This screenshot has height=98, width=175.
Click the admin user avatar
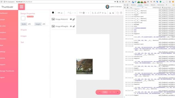click(107, 7)
